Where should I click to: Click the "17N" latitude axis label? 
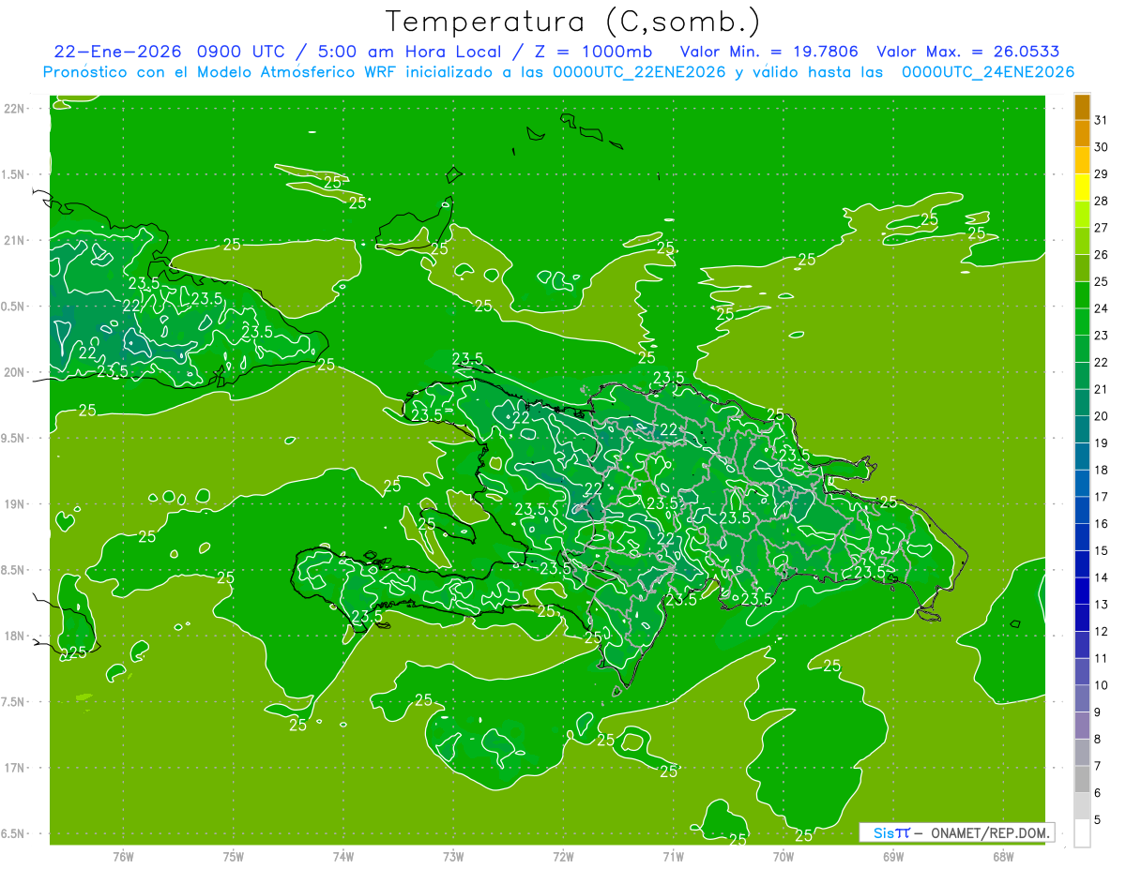coord(15,768)
